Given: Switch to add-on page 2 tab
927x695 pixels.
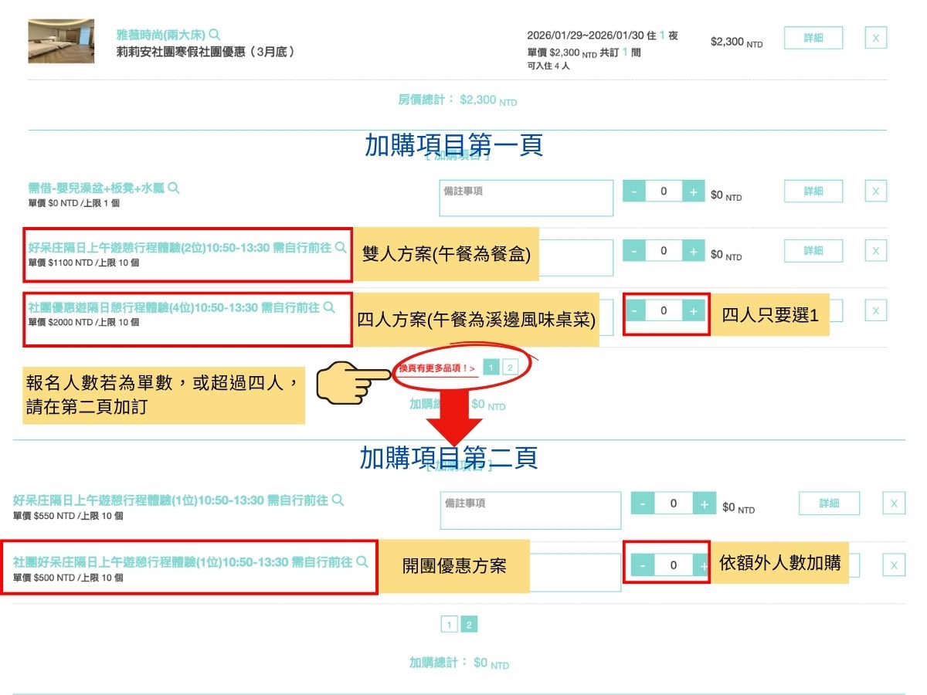Looking at the screenshot, I should 509,367.
